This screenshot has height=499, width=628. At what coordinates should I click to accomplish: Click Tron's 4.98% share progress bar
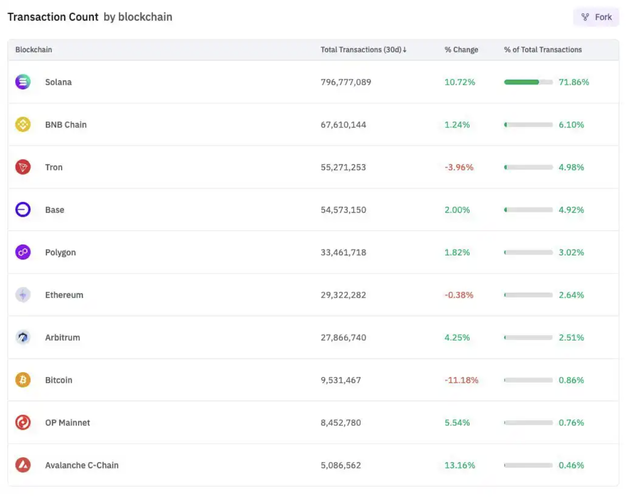pyautogui.click(x=528, y=168)
